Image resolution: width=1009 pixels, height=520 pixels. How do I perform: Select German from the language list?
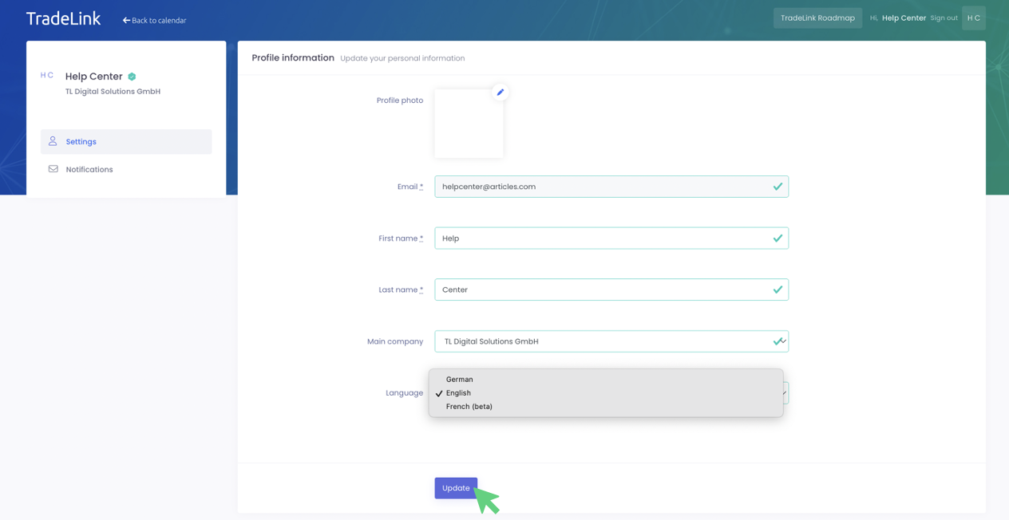pos(459,380)
